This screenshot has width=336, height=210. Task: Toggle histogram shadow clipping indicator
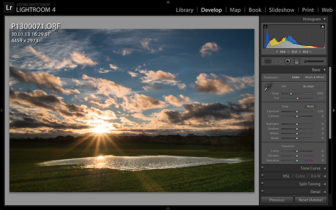click(265, 26)
